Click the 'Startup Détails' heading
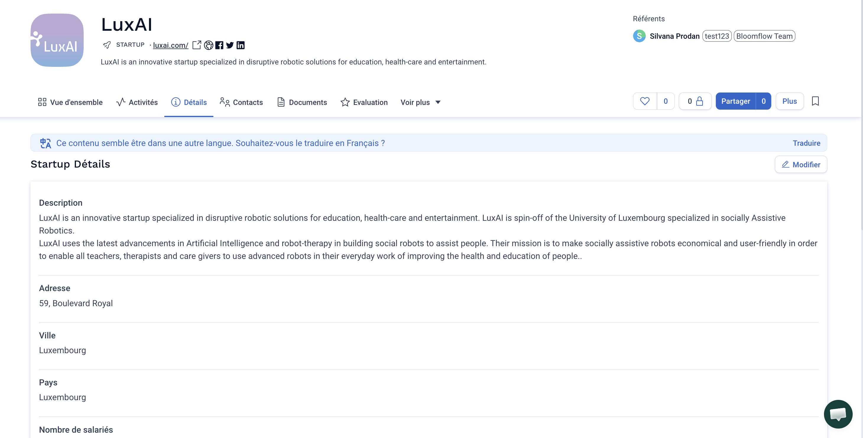The image size is (863, 438). (x=70, y=164)
